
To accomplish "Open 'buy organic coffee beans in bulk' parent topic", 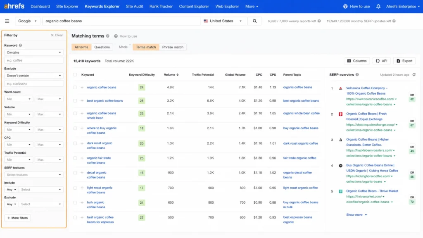I will 301,205.
